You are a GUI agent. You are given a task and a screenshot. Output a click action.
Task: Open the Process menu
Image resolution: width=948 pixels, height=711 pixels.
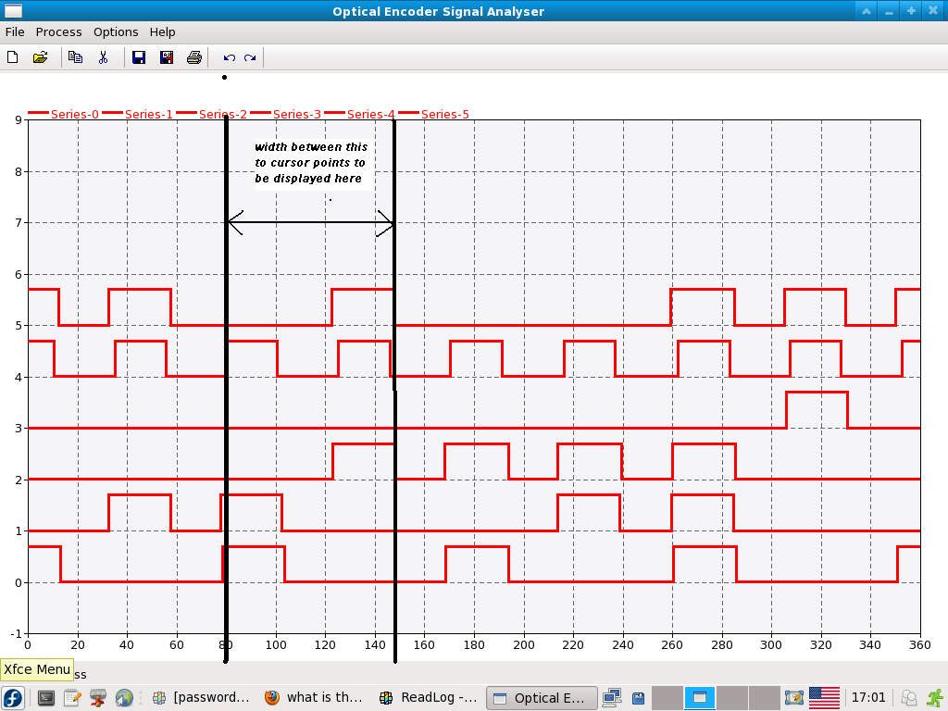pos(59,31)
